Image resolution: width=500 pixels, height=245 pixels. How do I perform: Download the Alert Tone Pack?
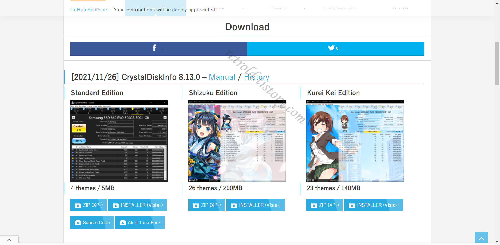[140, 223]
